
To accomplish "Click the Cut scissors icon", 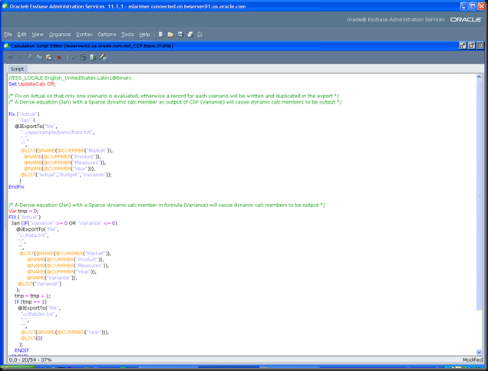I will click(30, 57).
